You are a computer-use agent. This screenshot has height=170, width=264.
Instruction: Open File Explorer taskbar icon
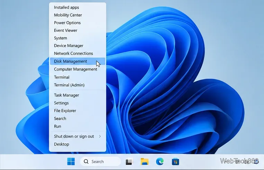(145, 162)
